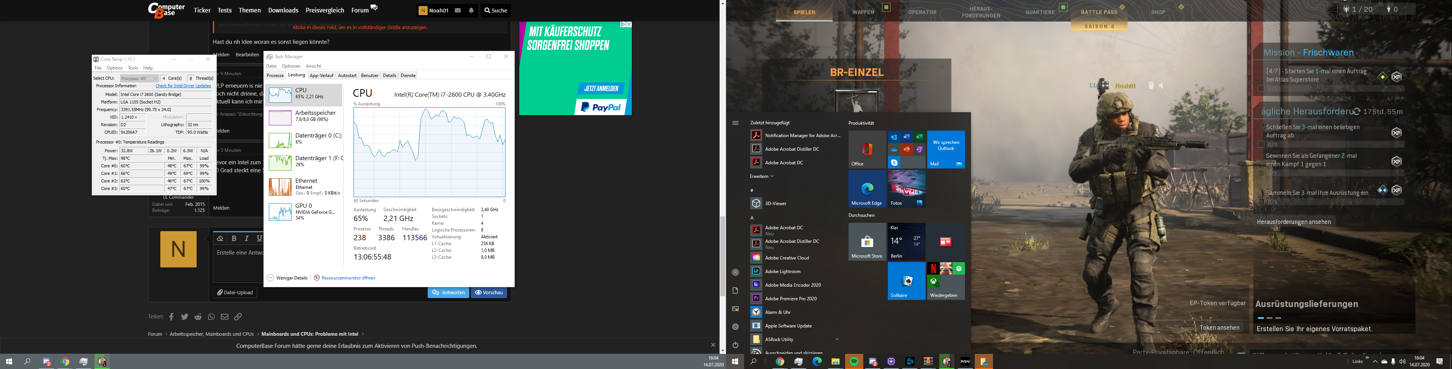This screenshot has width=1452, height=369.
Task: Open Settings gear in Start menu sidebar
Action: point(735,327)
